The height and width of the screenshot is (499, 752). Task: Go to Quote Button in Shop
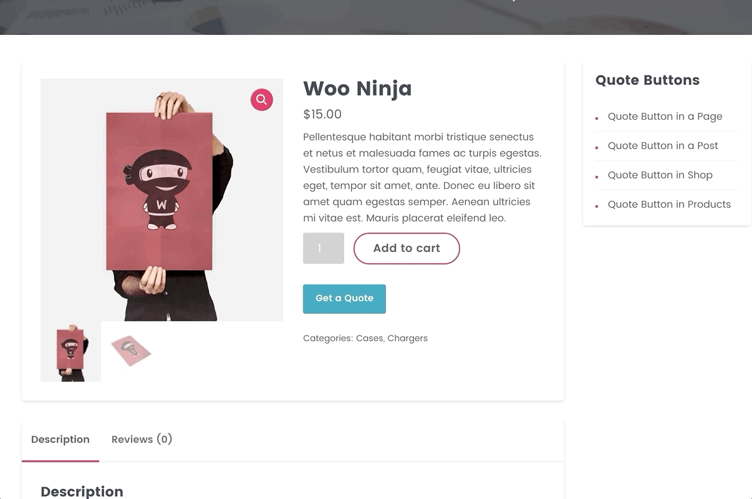(660, 175)
